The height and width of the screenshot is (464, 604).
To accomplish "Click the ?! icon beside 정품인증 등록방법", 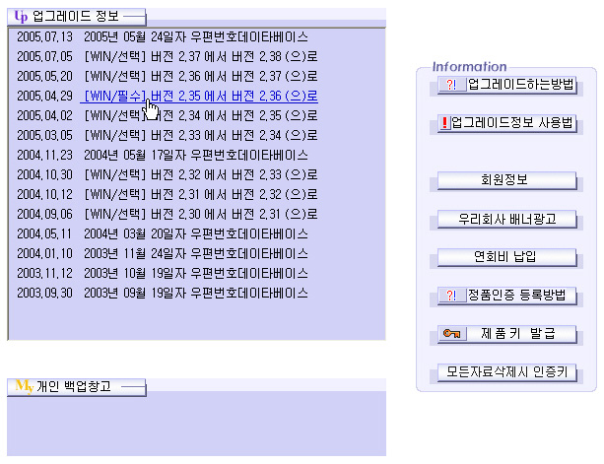I will click(451, 296).
